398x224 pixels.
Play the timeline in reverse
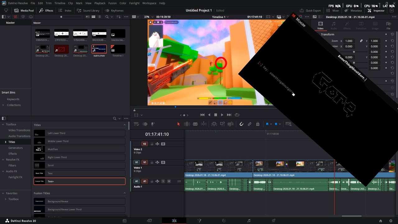(x=209, y=115)
